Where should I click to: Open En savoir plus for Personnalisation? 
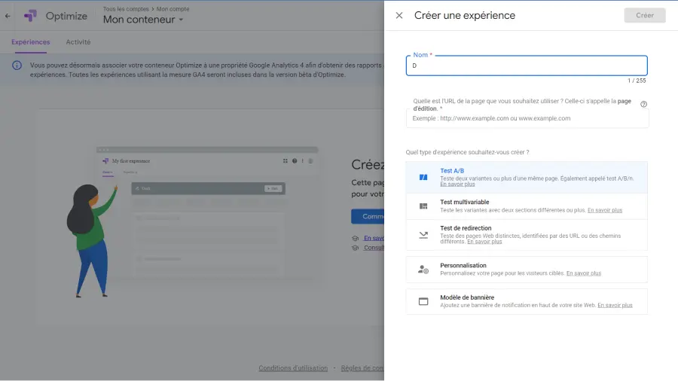click(583, 273)
